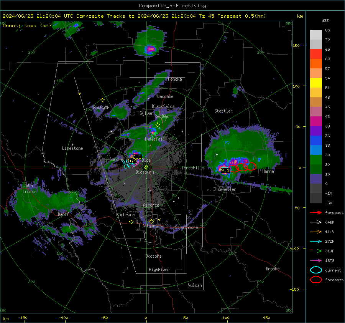Click the Limestone label

72,148
